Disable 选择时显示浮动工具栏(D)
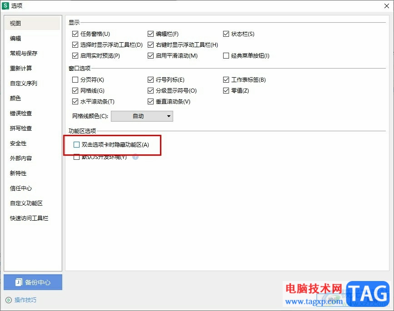 [75, 44]
